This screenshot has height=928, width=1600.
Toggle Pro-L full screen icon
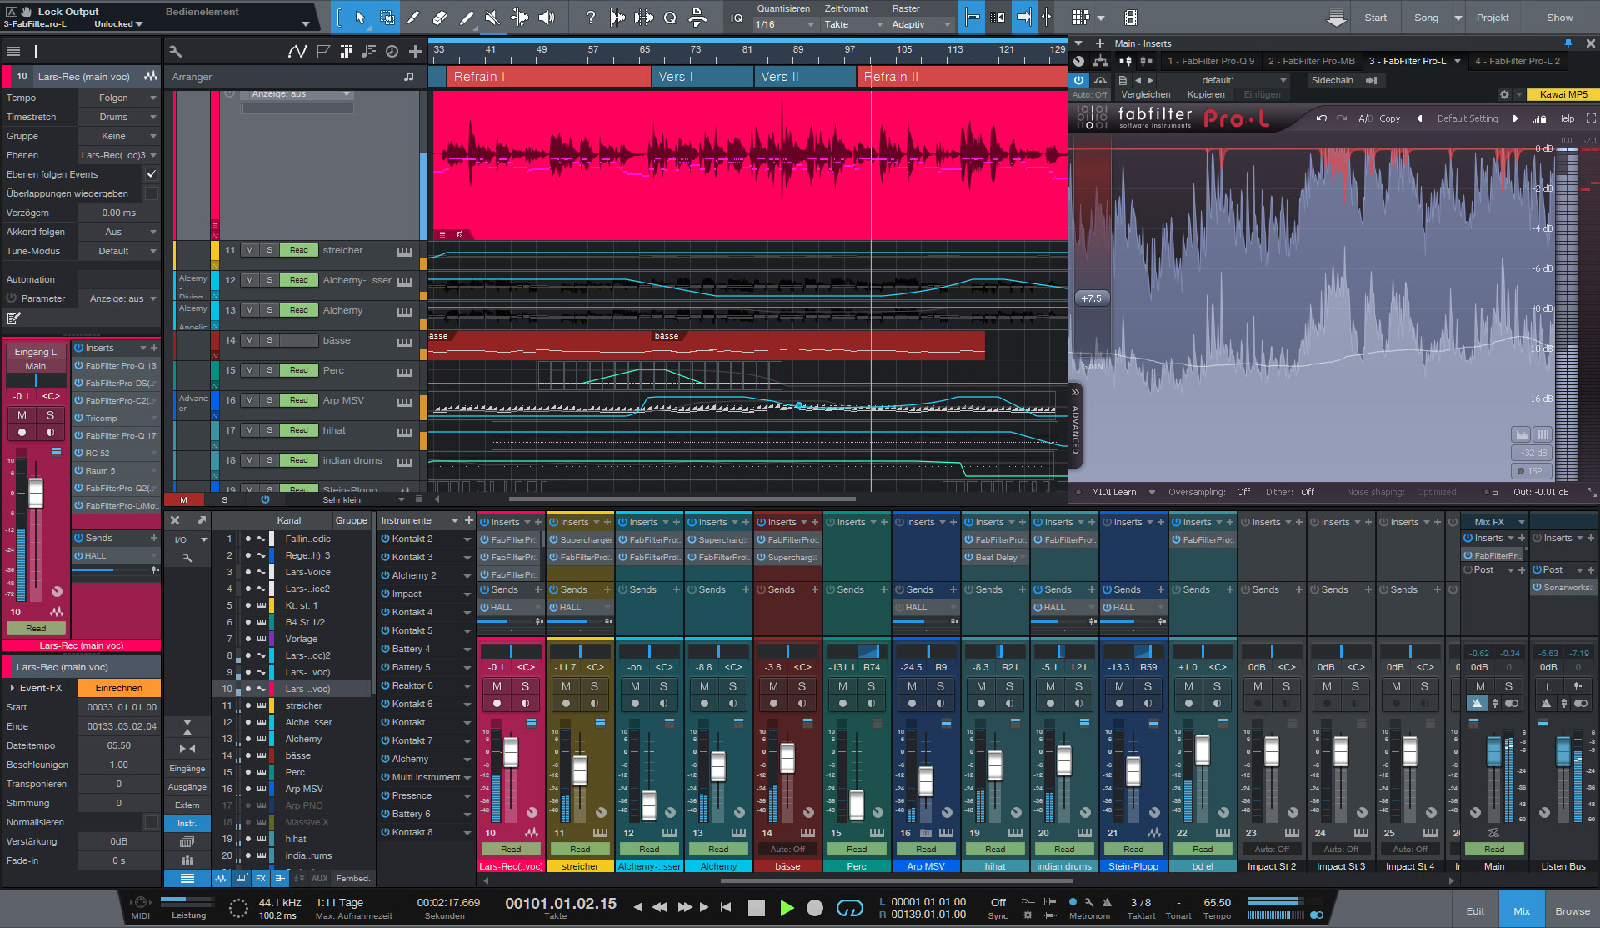[x=1591, y=118]
